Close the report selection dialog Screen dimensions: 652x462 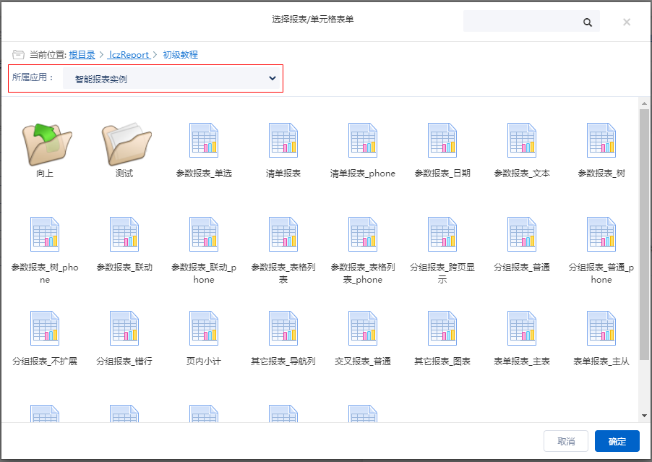[627, 22]
